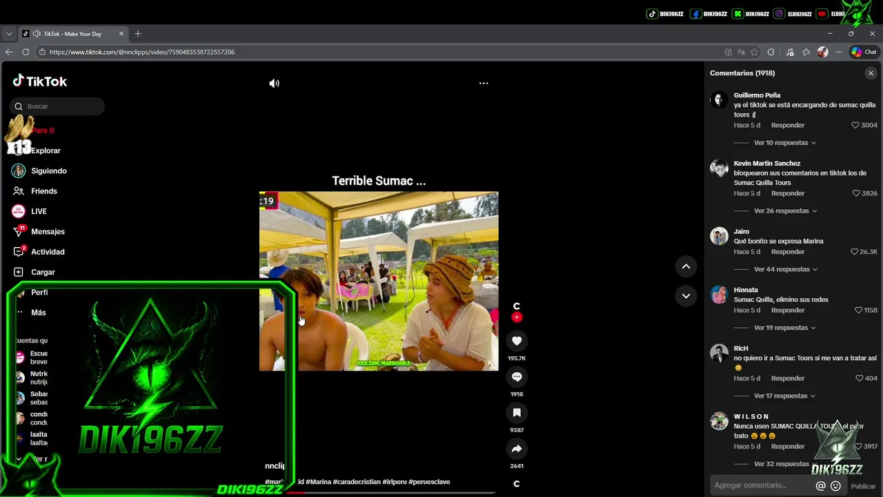This screenshot has height=497, width=883.
Task: Click the #irlperu hashtag
Action: (395, 482)
